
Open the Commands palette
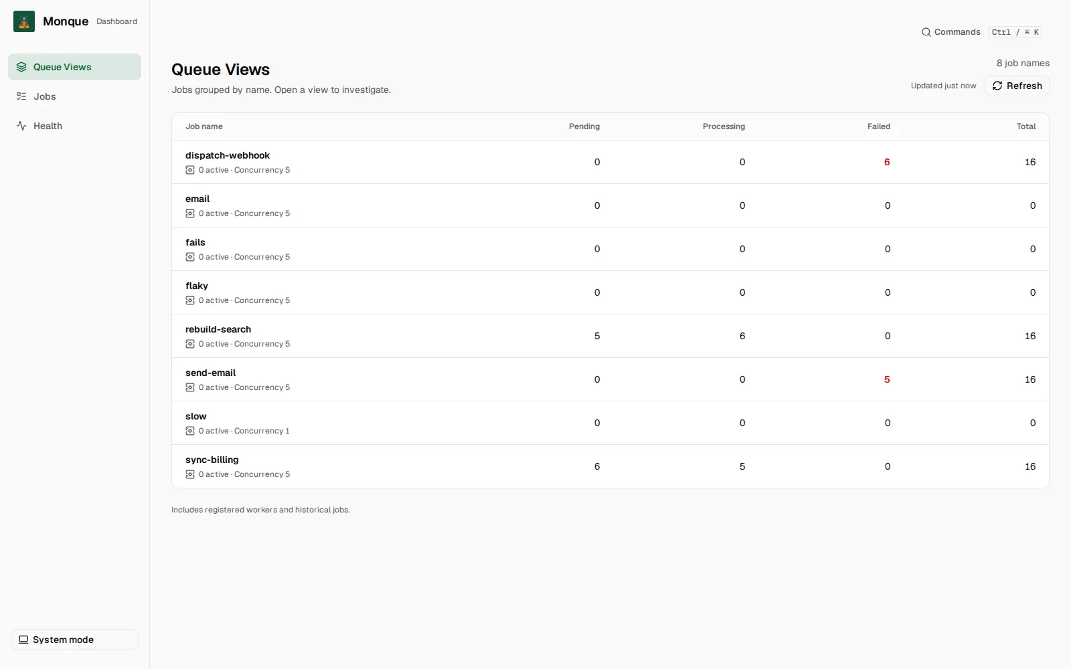pos(981,32)
